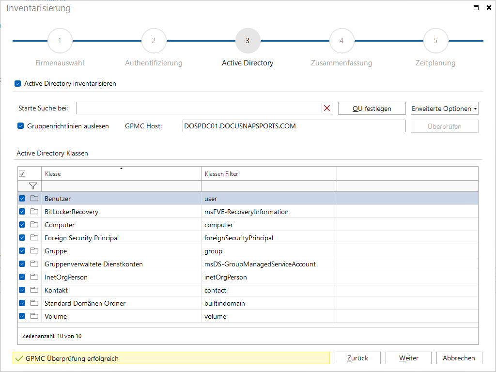Select the 'foreignSecurityPrincipal' cell
Screen dimensions: 496x372
click(269, 237)
